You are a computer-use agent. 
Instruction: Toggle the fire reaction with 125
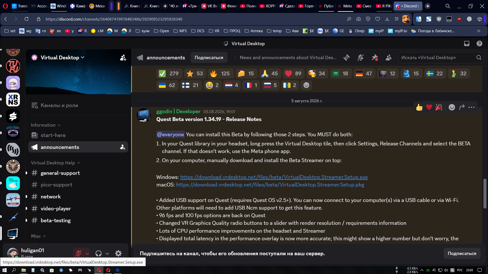(x=220, y=74)
